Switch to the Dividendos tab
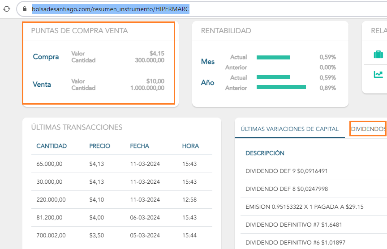This screenshot has height=249, width=387. pos(368,129)
